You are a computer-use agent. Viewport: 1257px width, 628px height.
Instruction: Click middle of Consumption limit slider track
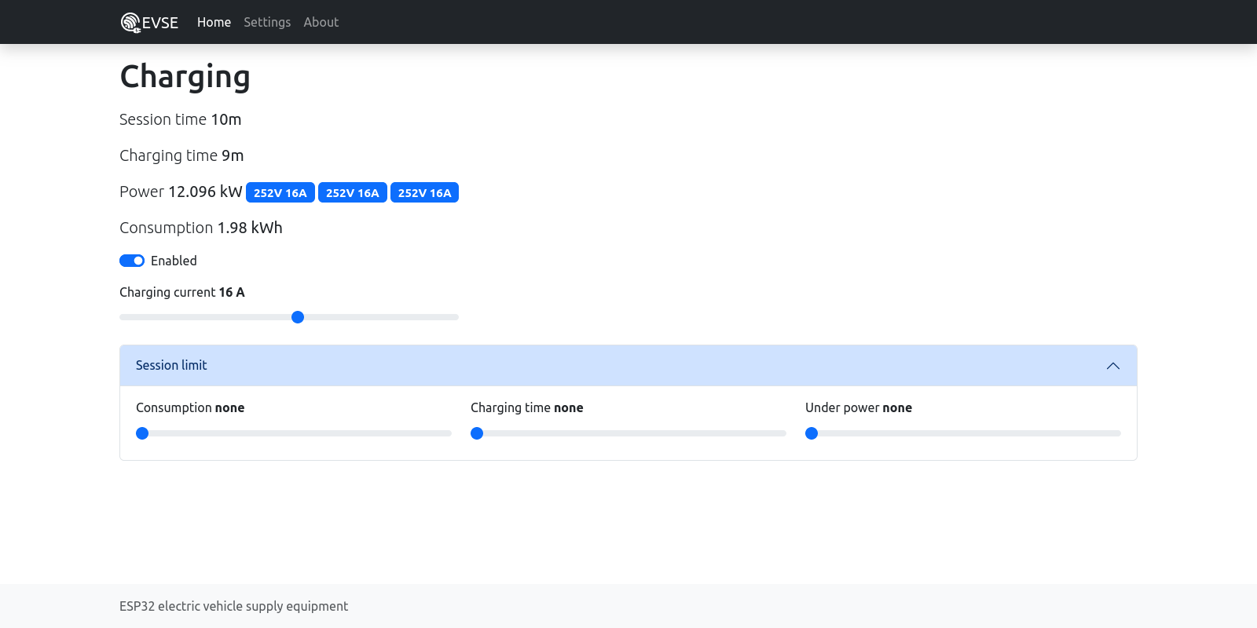[294, 433]
